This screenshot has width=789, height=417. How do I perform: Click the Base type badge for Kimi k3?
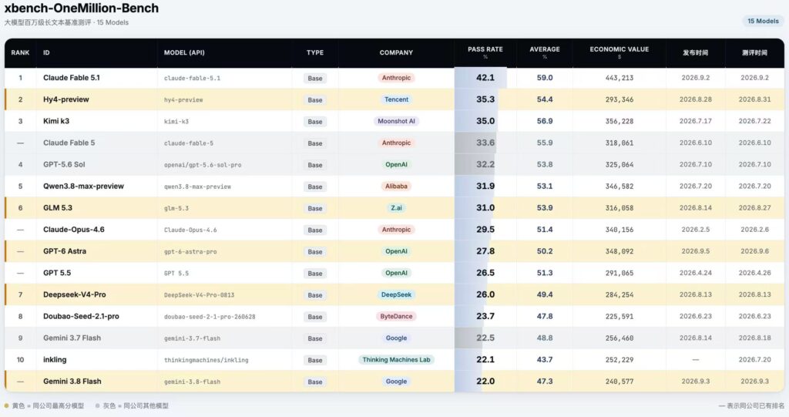[315, 121]
